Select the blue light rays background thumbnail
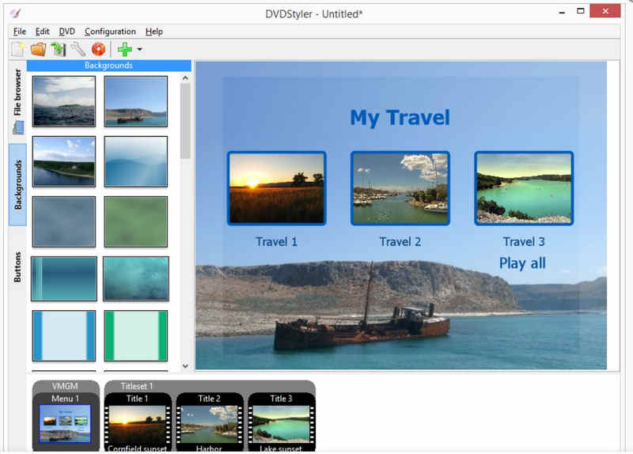 [135, 161]
